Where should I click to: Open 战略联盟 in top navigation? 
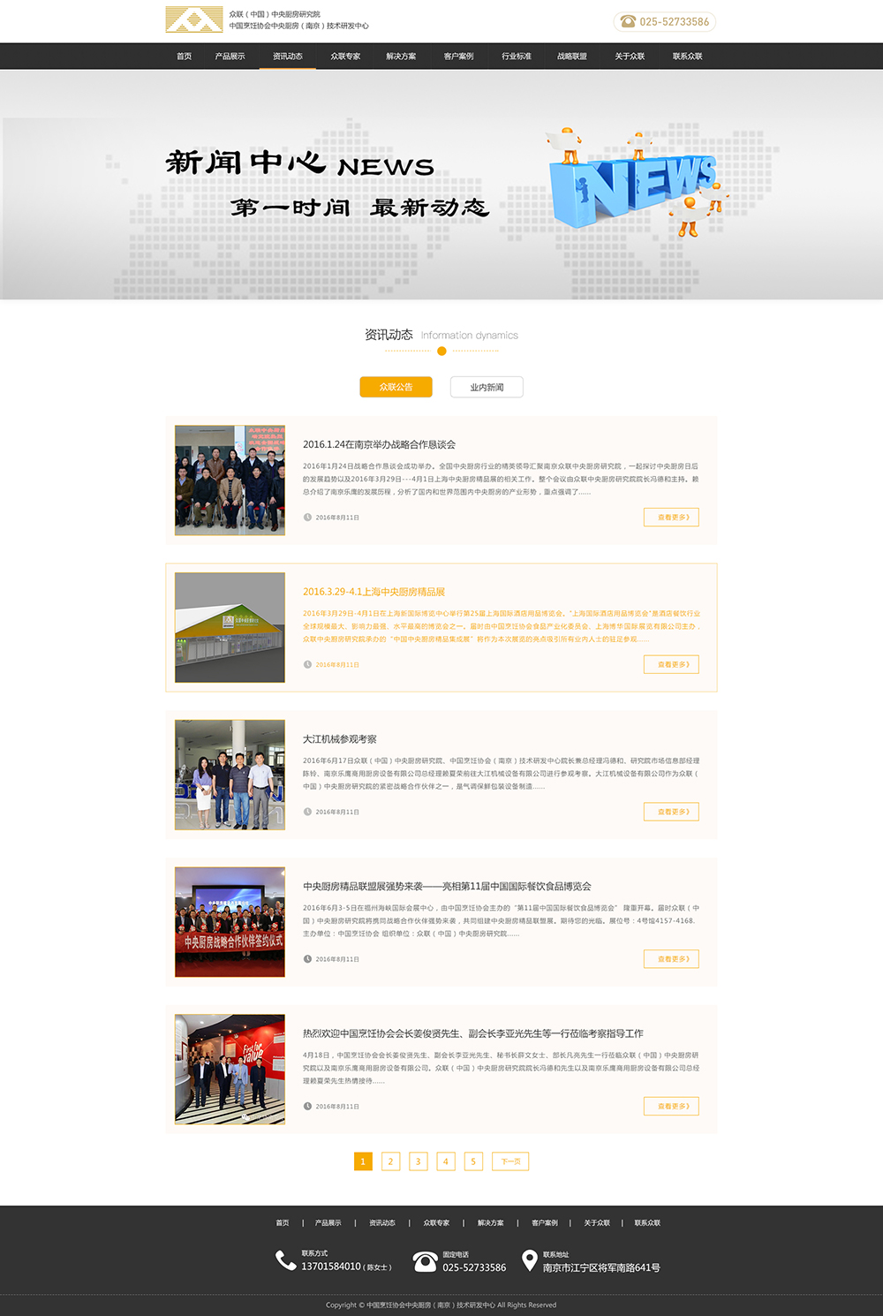tap(572, 57)
